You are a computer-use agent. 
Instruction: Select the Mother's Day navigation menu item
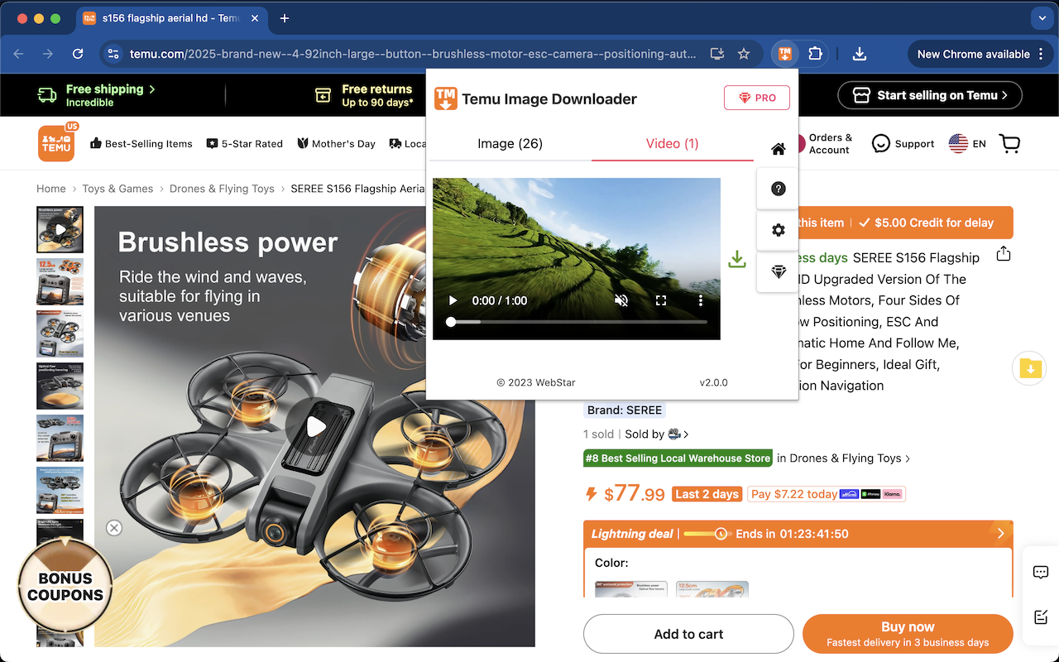point(336,143)
